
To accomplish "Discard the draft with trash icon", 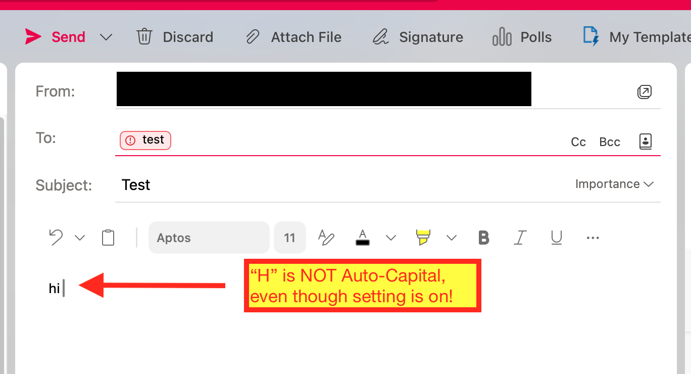I will click(x=175, y=37).
